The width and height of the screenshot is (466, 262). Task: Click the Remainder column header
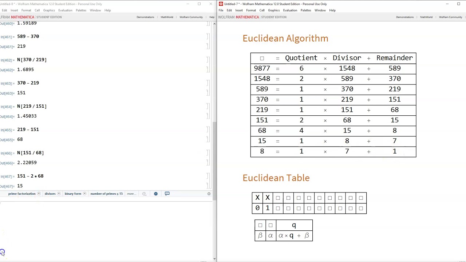pos(395,58)
